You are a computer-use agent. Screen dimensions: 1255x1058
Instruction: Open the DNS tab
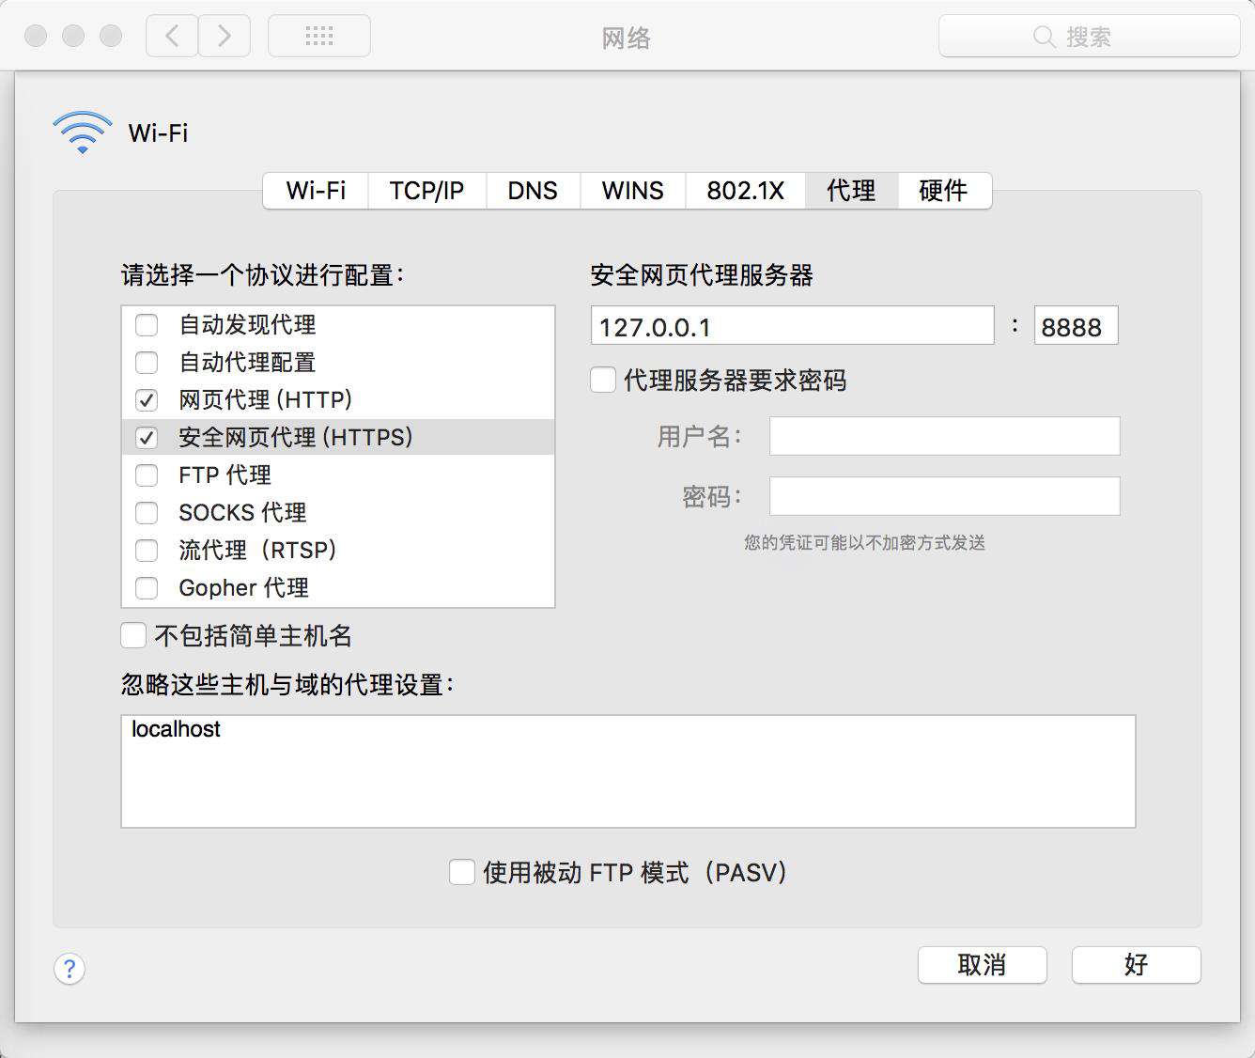click(x=533, y=191)
